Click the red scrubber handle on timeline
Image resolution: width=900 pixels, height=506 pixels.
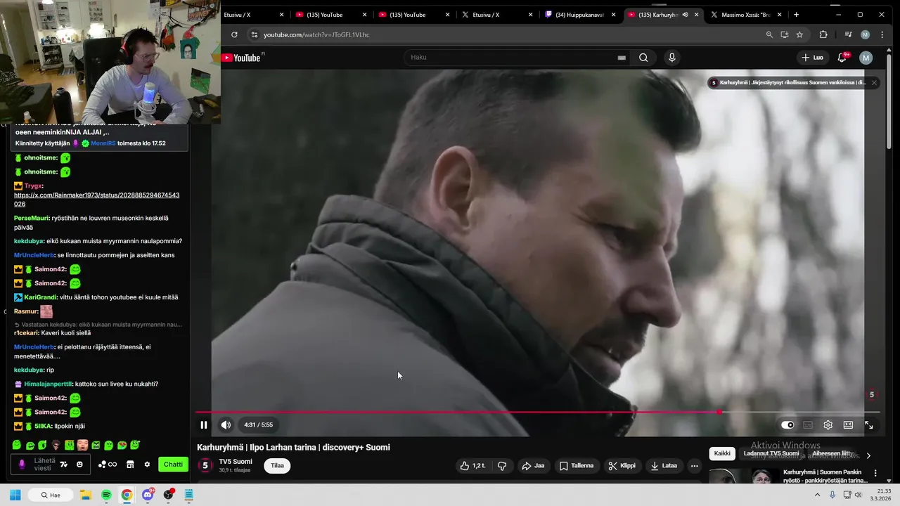click(719, 412)
